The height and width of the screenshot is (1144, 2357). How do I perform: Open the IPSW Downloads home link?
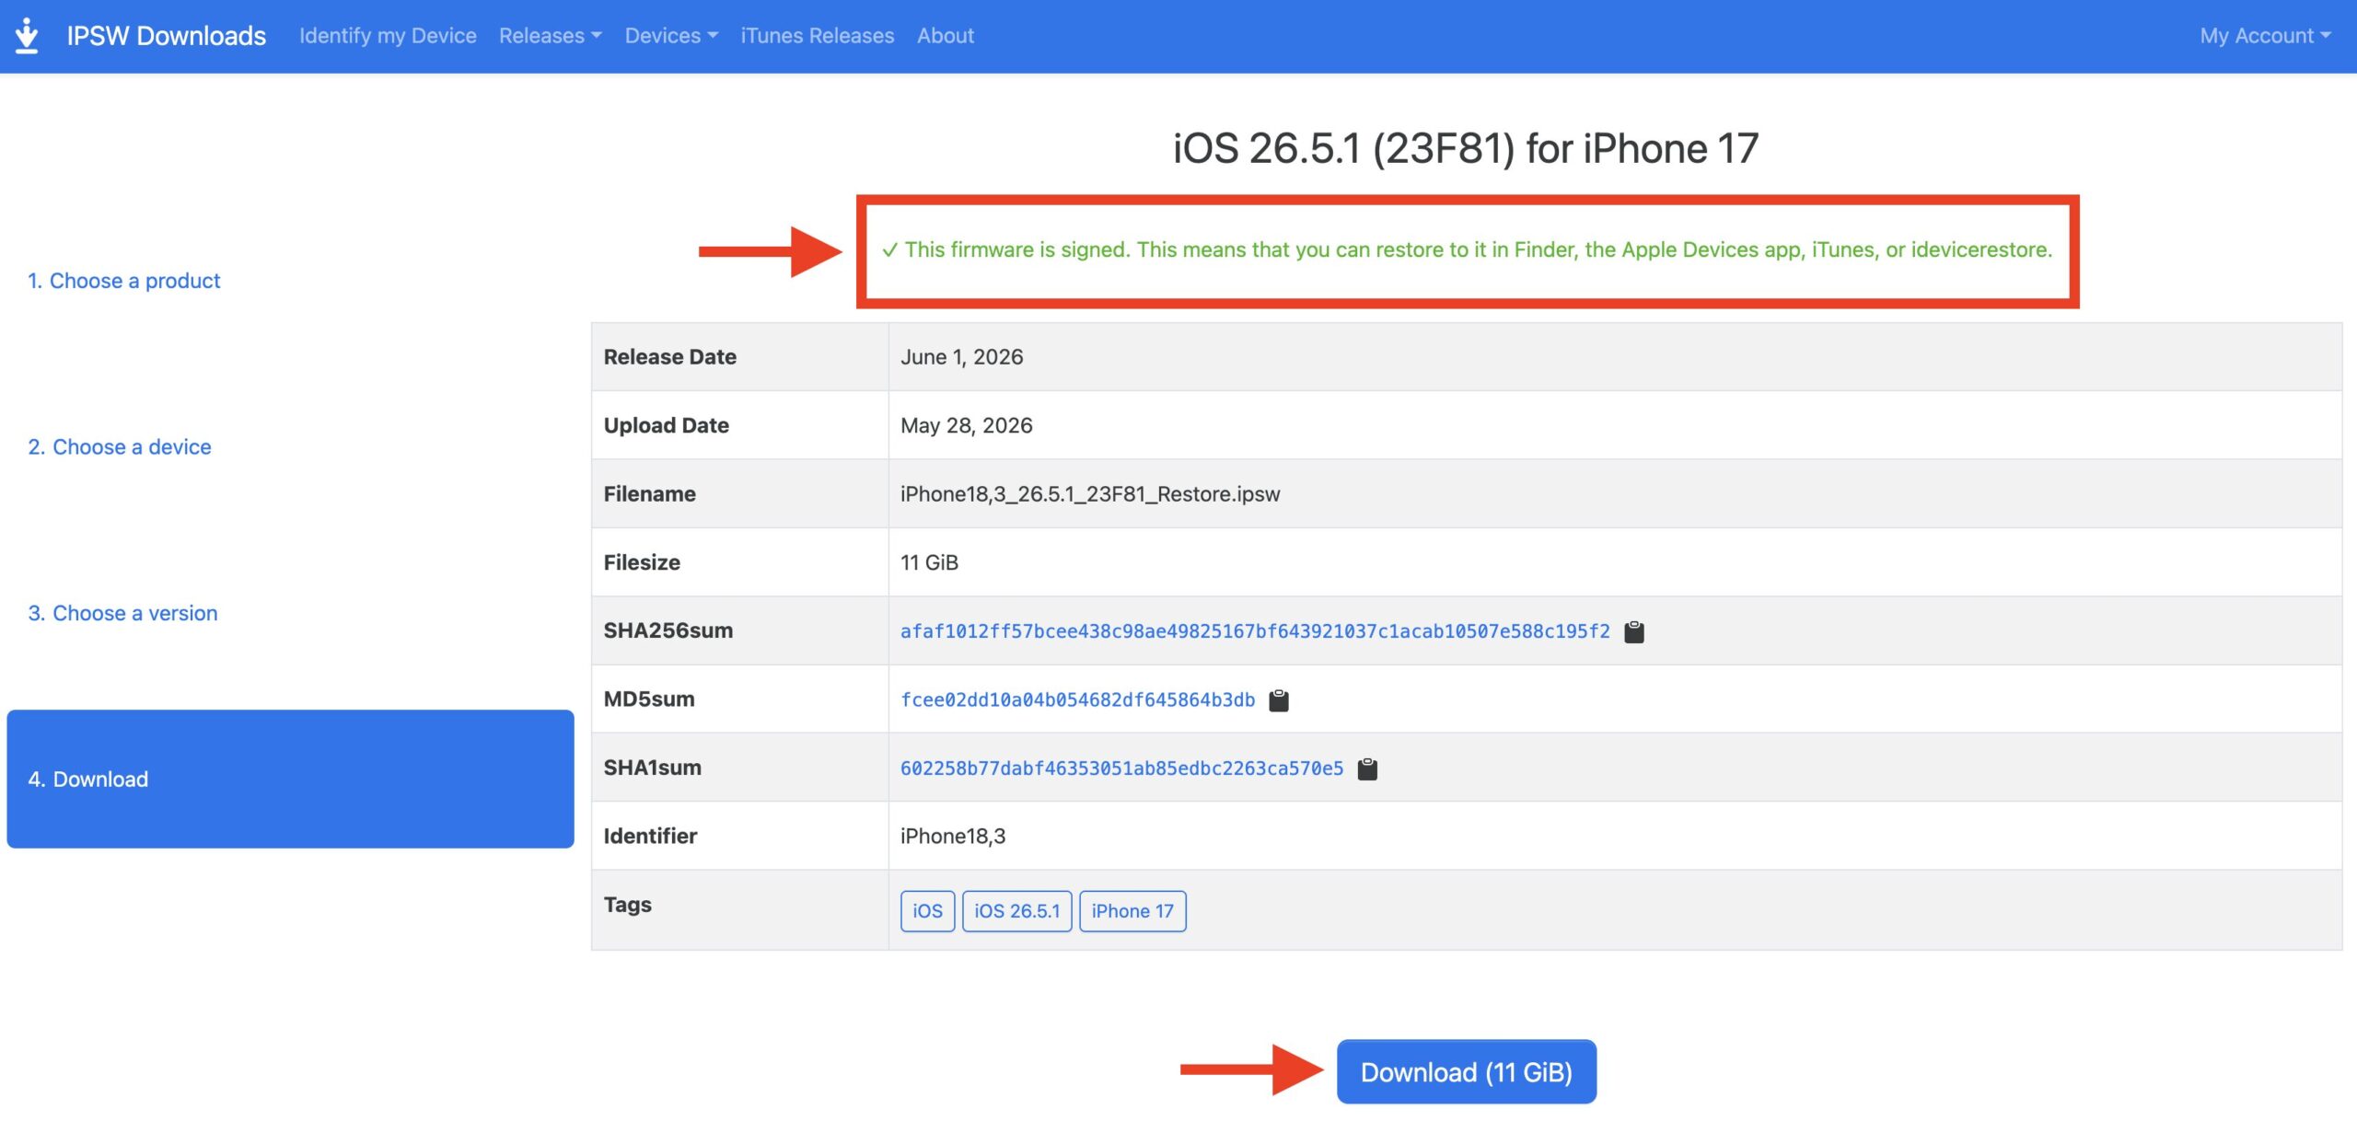pos(167,36)
